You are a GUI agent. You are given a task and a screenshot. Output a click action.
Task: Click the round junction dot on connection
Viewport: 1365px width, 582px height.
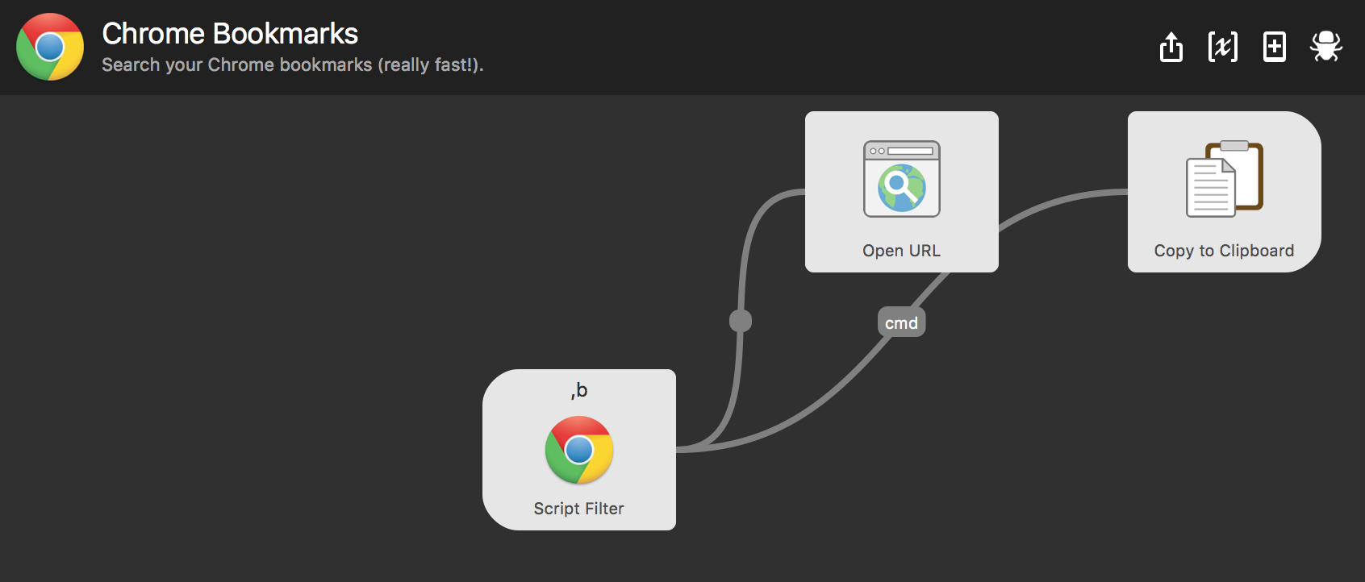741,321
